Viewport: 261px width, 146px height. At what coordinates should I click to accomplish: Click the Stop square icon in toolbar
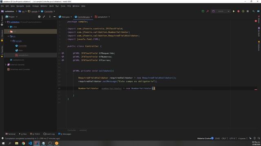click(248, 11)
